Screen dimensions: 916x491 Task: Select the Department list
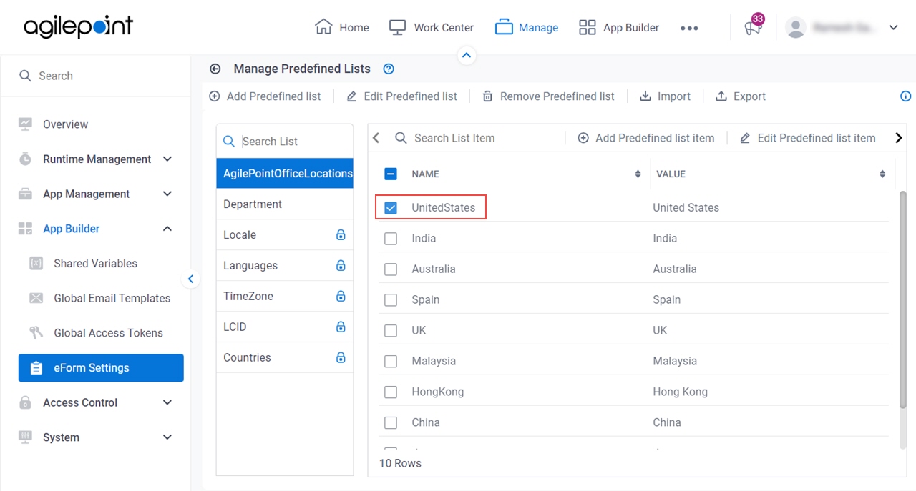coord(285,204)
